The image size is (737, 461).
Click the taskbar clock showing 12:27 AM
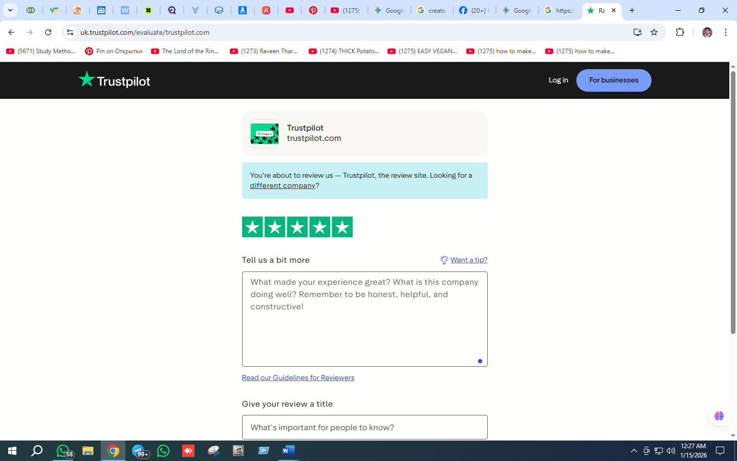click(693, 451)
